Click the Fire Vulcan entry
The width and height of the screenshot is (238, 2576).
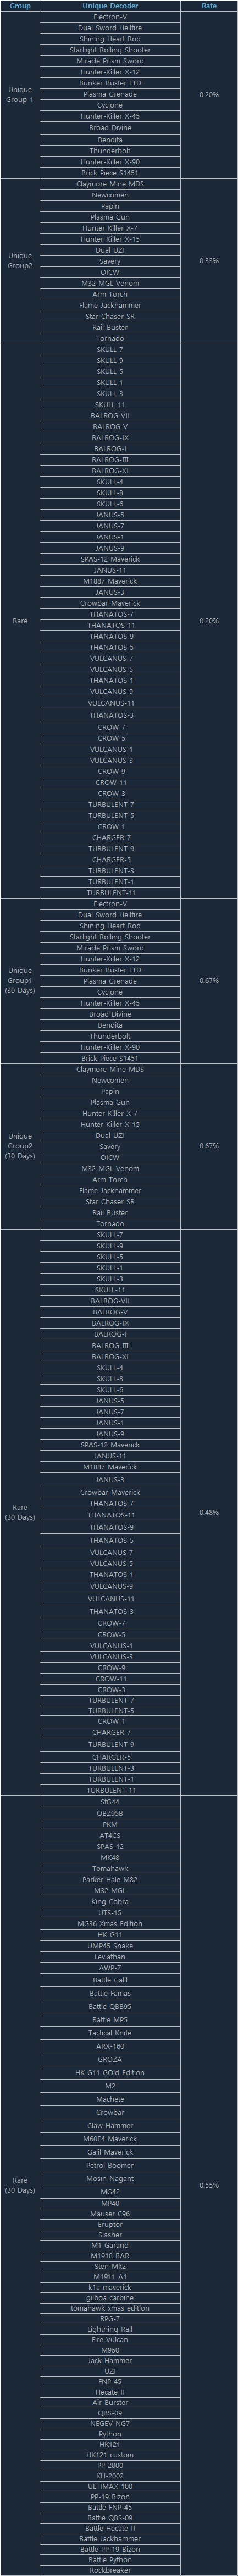coord(109,2340)
